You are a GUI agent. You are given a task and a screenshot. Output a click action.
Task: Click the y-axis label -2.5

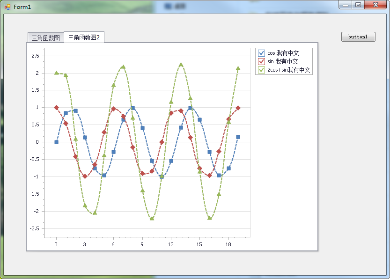(x=34, y=228)
